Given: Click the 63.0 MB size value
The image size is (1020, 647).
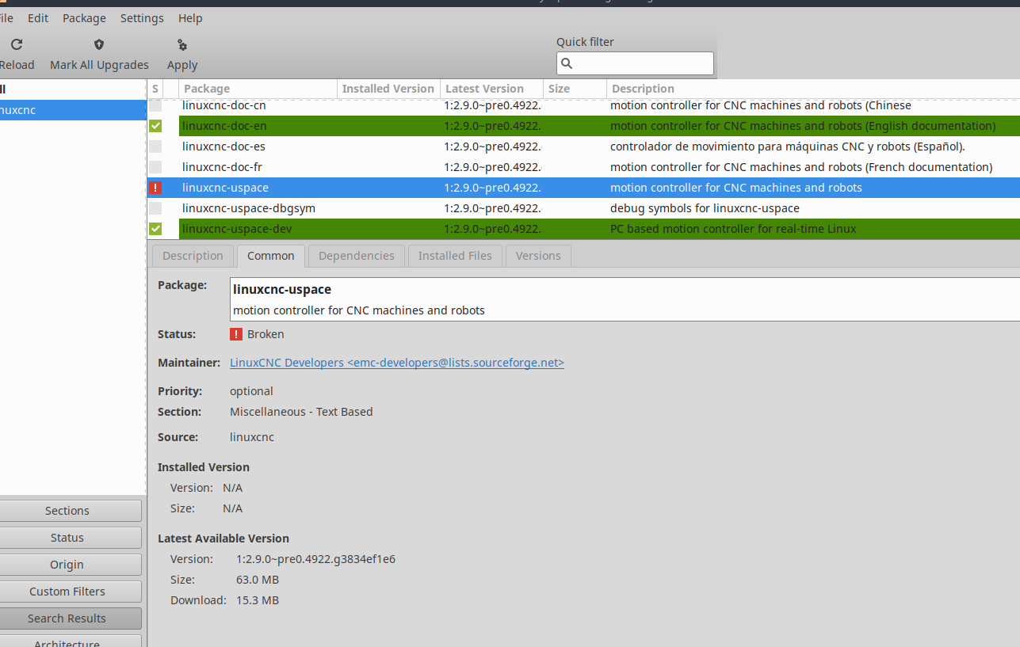Looking at the screenshot, I should tap(258, 580).
